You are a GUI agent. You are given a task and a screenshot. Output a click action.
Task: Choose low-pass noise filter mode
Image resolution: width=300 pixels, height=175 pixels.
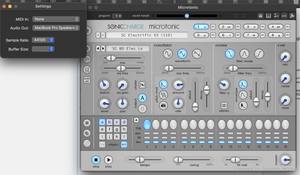pos(230,54)
